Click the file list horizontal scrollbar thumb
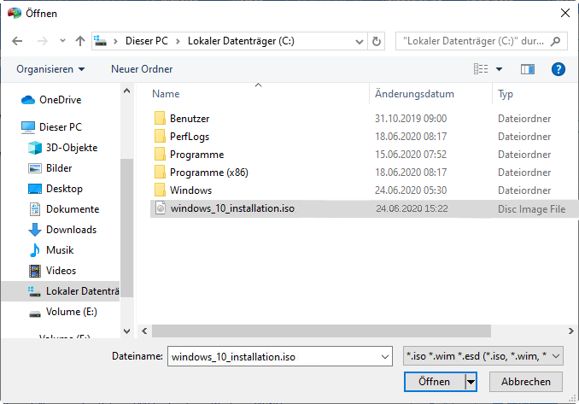The width and height of the screenshot is (579, 404). 321,331
